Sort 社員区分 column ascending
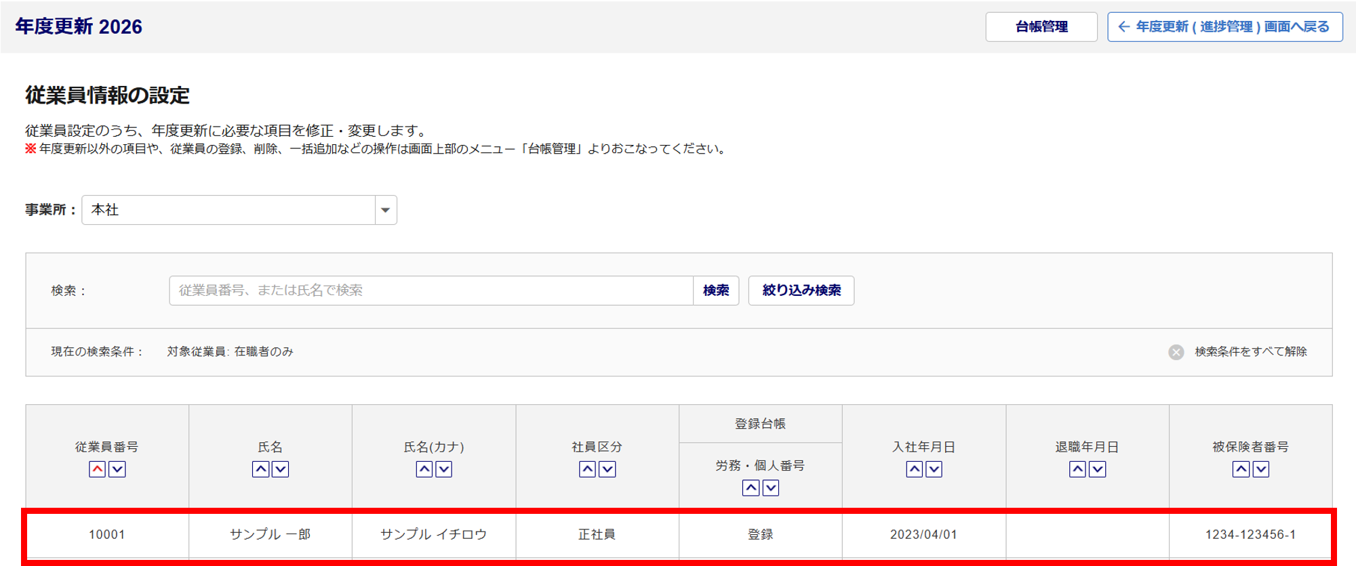 pos(587,469)
